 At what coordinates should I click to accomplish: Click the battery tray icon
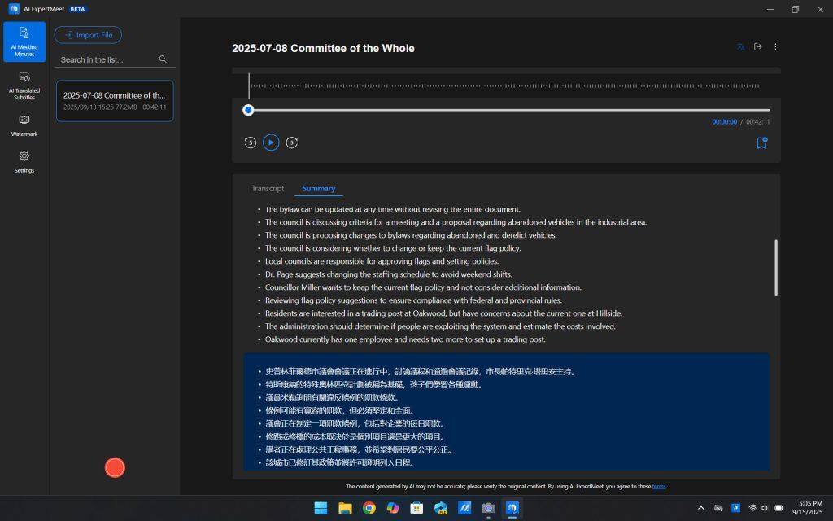[778, 508]
